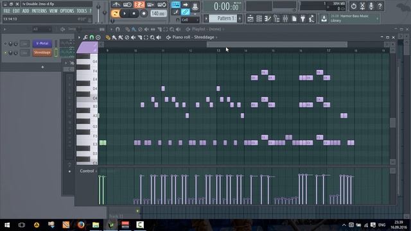The image size is (411, 231).
Task: Select the V-Metal channel button
Action: coord(42,44)
